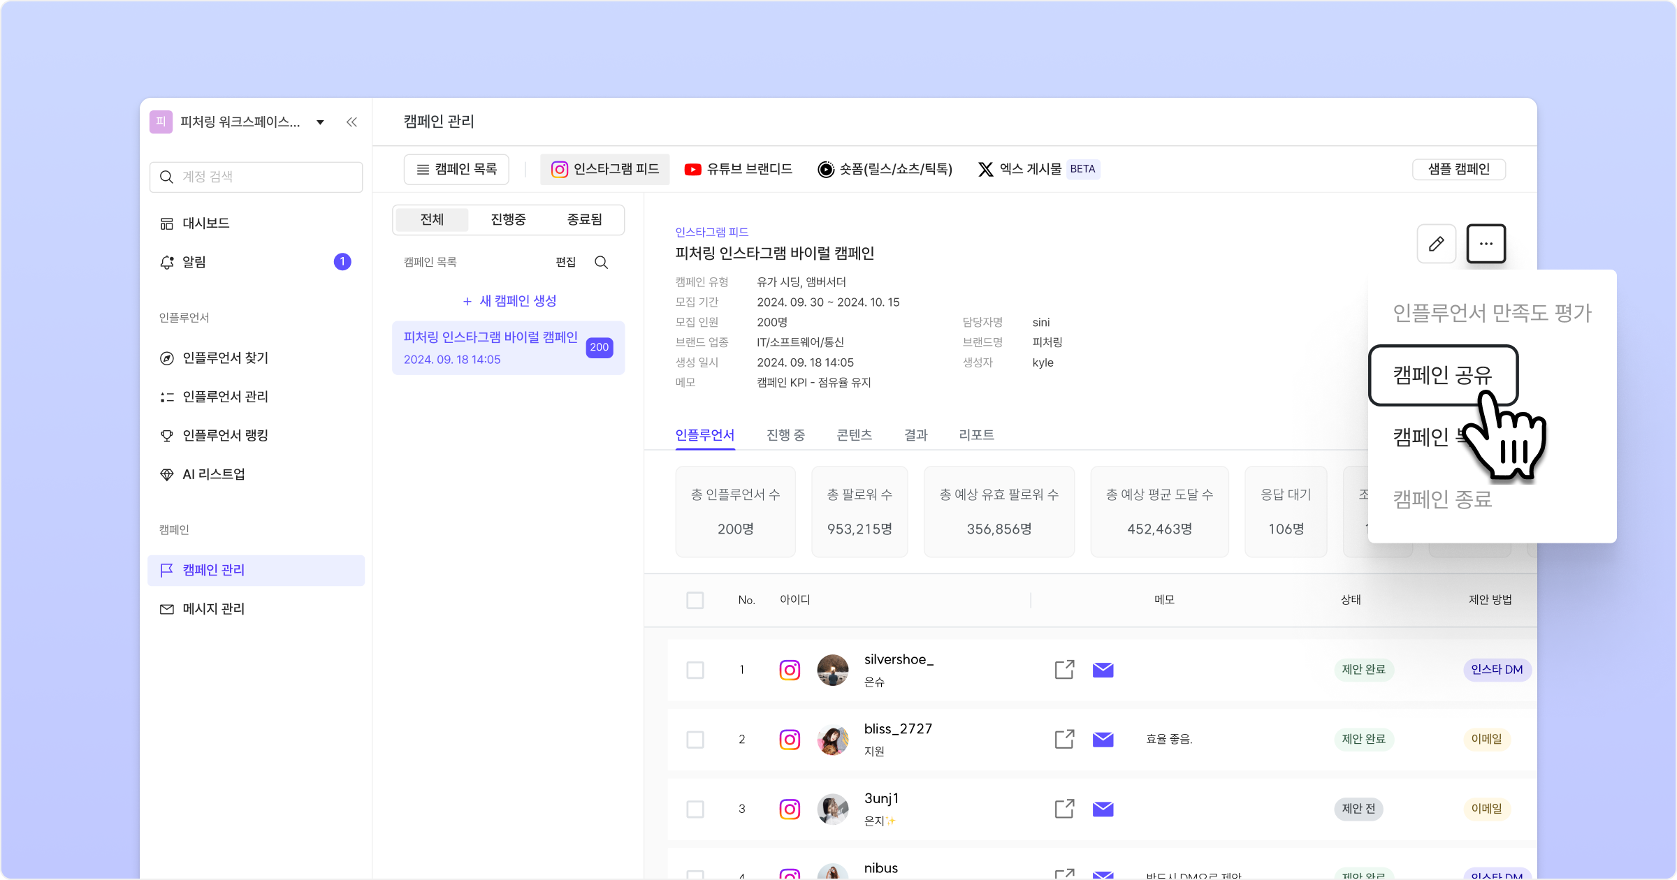Choose 캠페인 종료 in the dropdown menu
1677x880 pixels.
pos(1442,499)
